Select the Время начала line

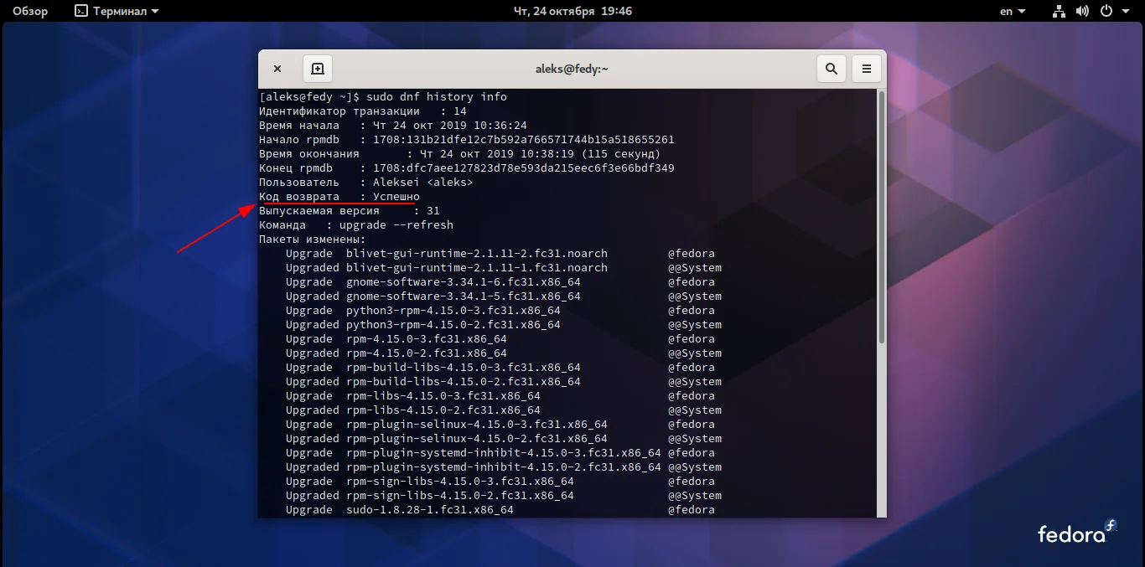(x=393, y=125)
